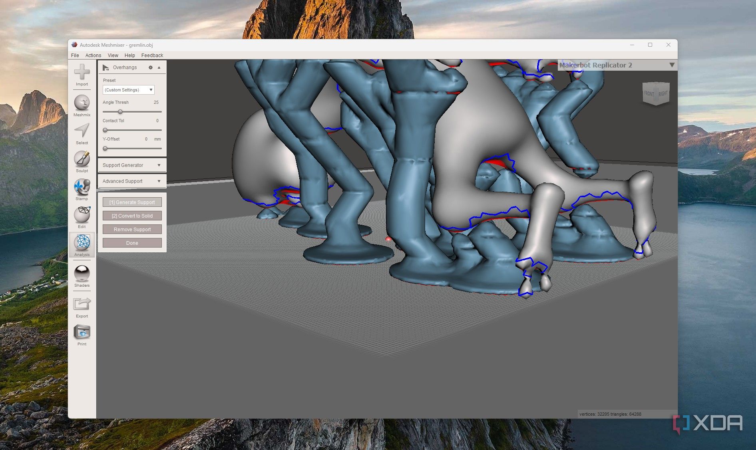Choose the Stamp tool
The height and width of the screenshot is (450, 756).
[x=82, y=190]
